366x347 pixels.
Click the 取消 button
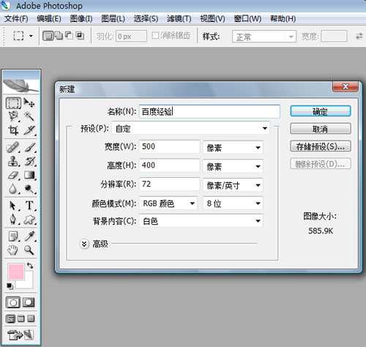321,129
